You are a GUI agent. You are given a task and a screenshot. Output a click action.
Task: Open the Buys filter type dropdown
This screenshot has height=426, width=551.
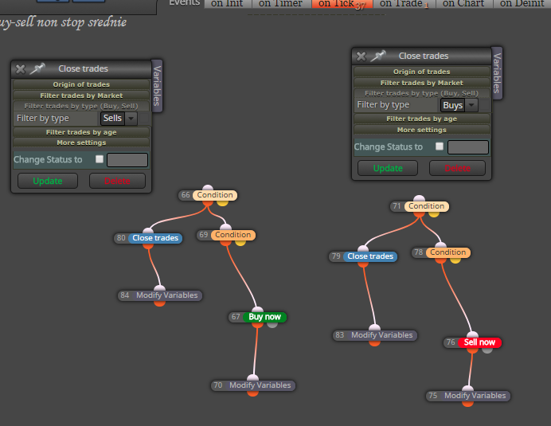pos(459,105)
